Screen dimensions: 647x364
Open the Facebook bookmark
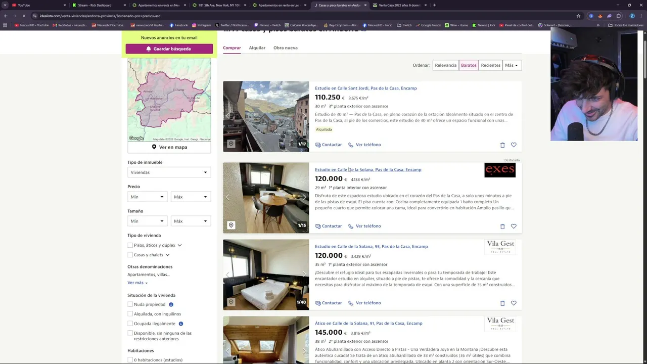(x=178, y=25)
